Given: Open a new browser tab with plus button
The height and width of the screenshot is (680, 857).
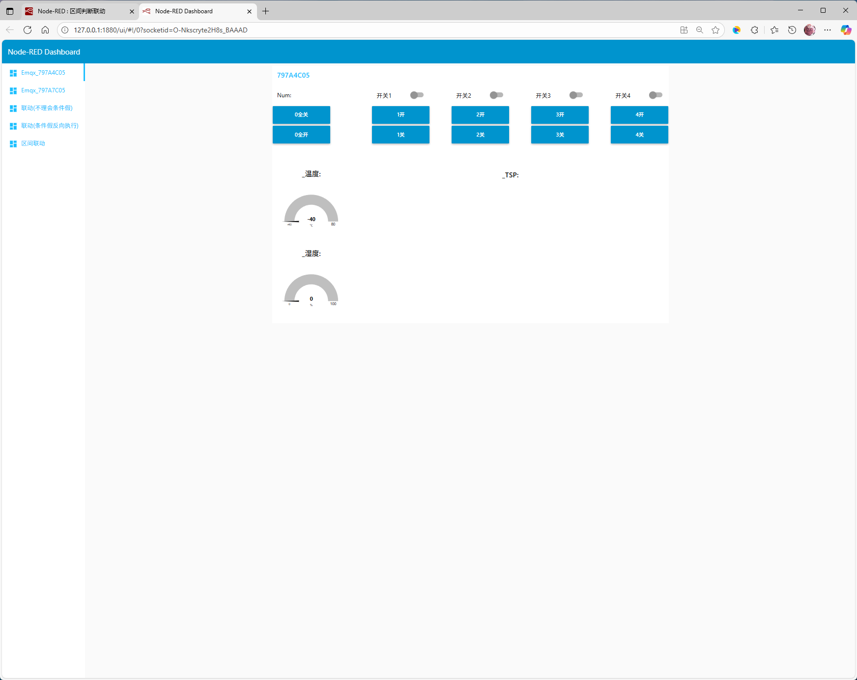Looking at the screenshot, I should coord(266,11).
